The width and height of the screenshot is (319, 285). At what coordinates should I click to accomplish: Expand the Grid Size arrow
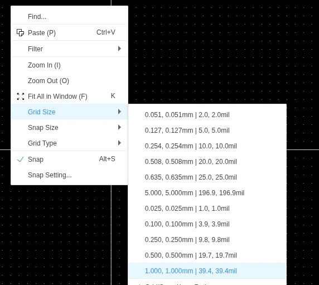[119, 112]
